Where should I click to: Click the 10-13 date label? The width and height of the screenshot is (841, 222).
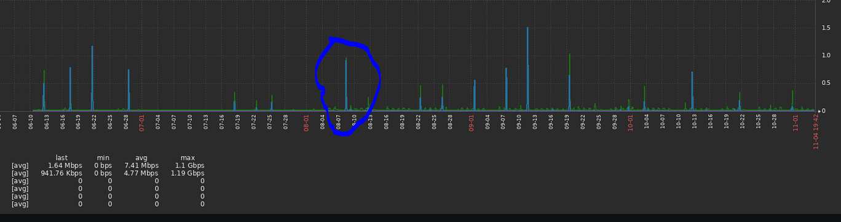pyautogui.click(x=695, y=121)
